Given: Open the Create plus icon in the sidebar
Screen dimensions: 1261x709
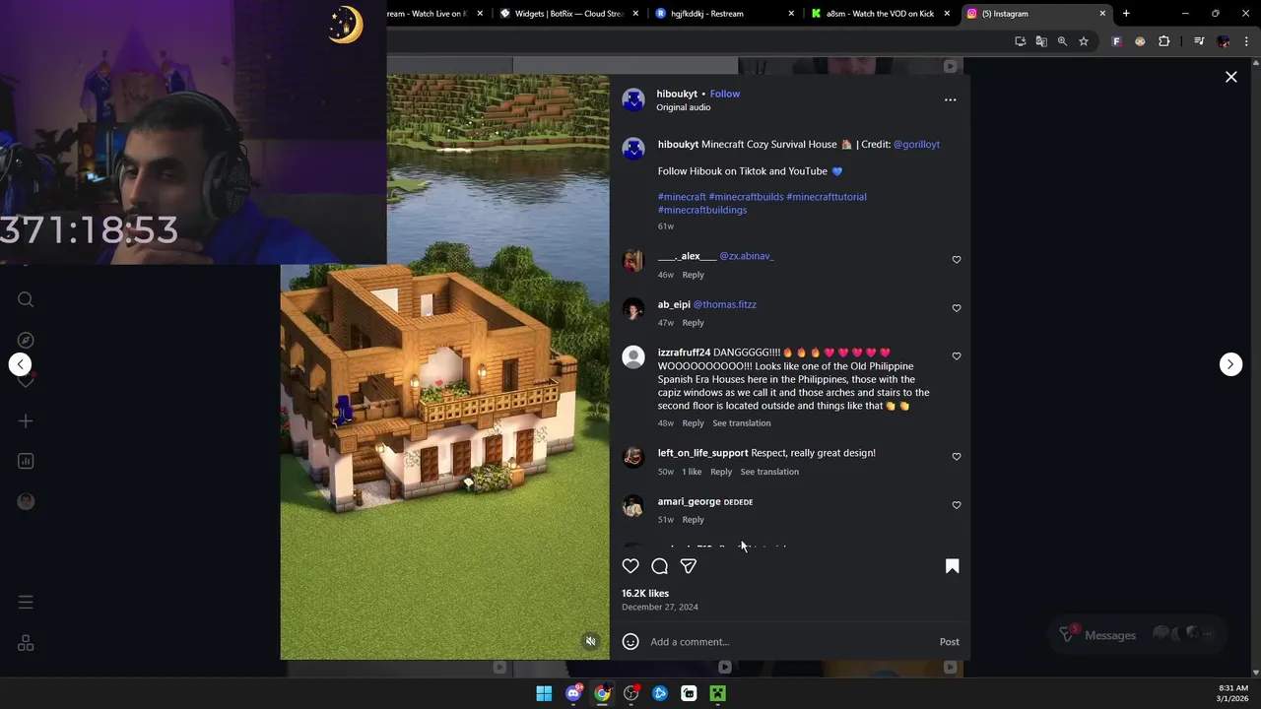Looking at the screenshot, I should point(26,420).
